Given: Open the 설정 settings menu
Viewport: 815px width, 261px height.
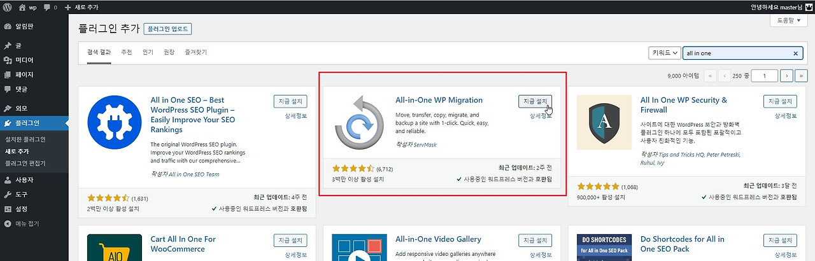Looking at the screenshot, I should (x=34, y=209).
